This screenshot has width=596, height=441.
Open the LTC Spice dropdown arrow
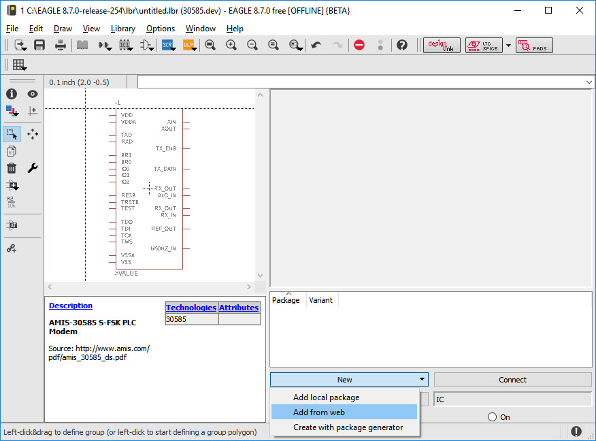coord(508,46)
